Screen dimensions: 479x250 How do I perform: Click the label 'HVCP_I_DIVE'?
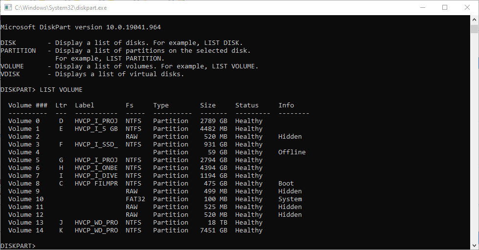click(96, 176)
